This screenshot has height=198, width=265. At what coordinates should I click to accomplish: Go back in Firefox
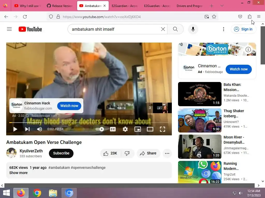coord(6,17)
